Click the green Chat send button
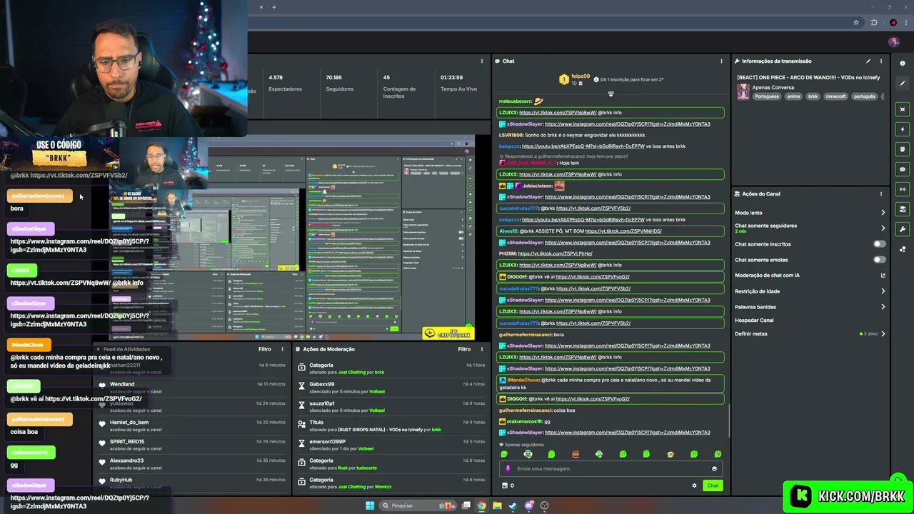The height and width of the screenshot is (514, 914). click(x=713, y=485)
